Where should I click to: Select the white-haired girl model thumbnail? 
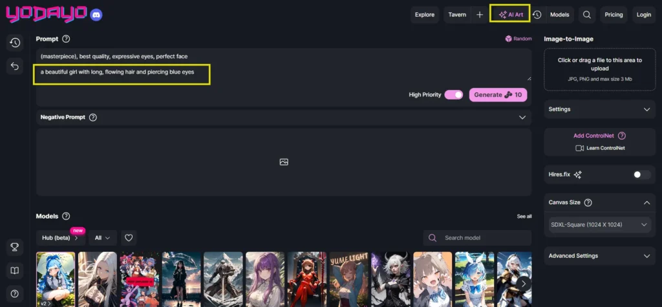(x=98, y=280)
